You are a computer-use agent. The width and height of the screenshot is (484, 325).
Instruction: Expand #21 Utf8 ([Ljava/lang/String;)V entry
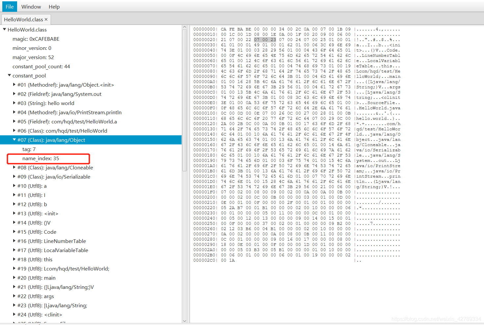click(14, 287)
